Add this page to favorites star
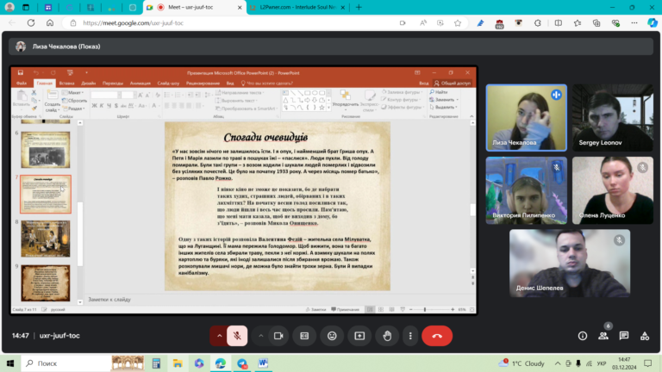This screenshot has width=662, height=372. tap(458, 22)
